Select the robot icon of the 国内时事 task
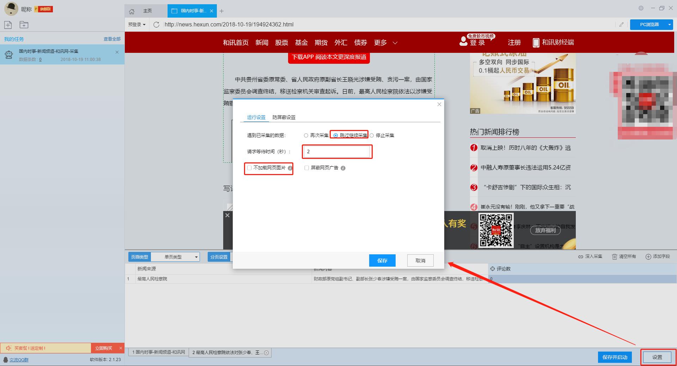This screenshot has width=677, height=366. click(9, 55)
